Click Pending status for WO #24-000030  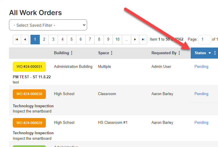[201, 94]
